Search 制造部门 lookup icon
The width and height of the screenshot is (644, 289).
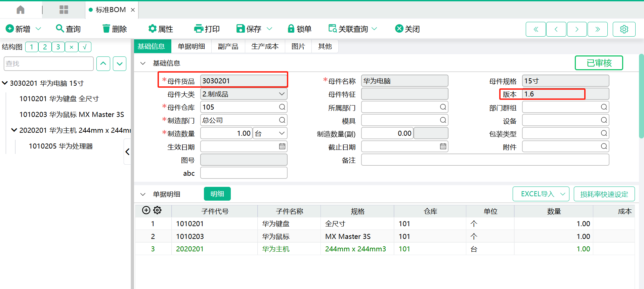[x=282, y=120]
